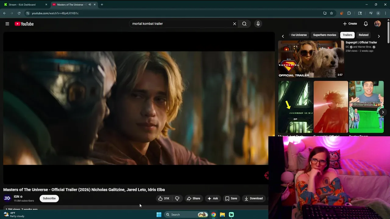Go to the YouTube home logo

(24, 24)
